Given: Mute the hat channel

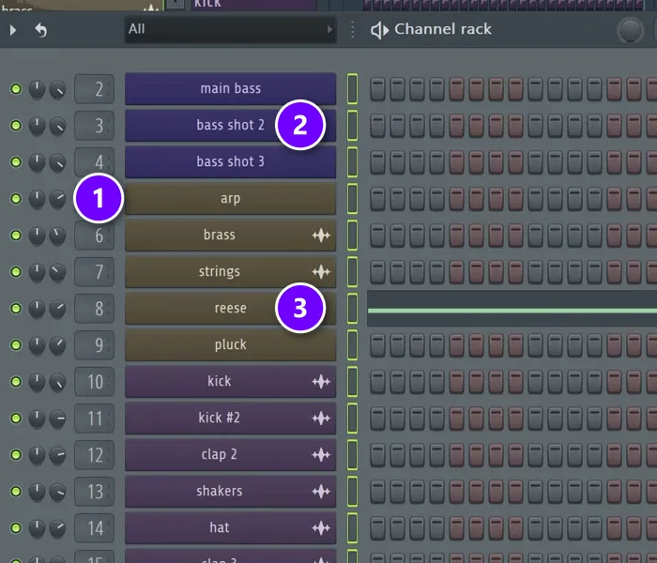Looking at the screenshot, I should (16, 527).
